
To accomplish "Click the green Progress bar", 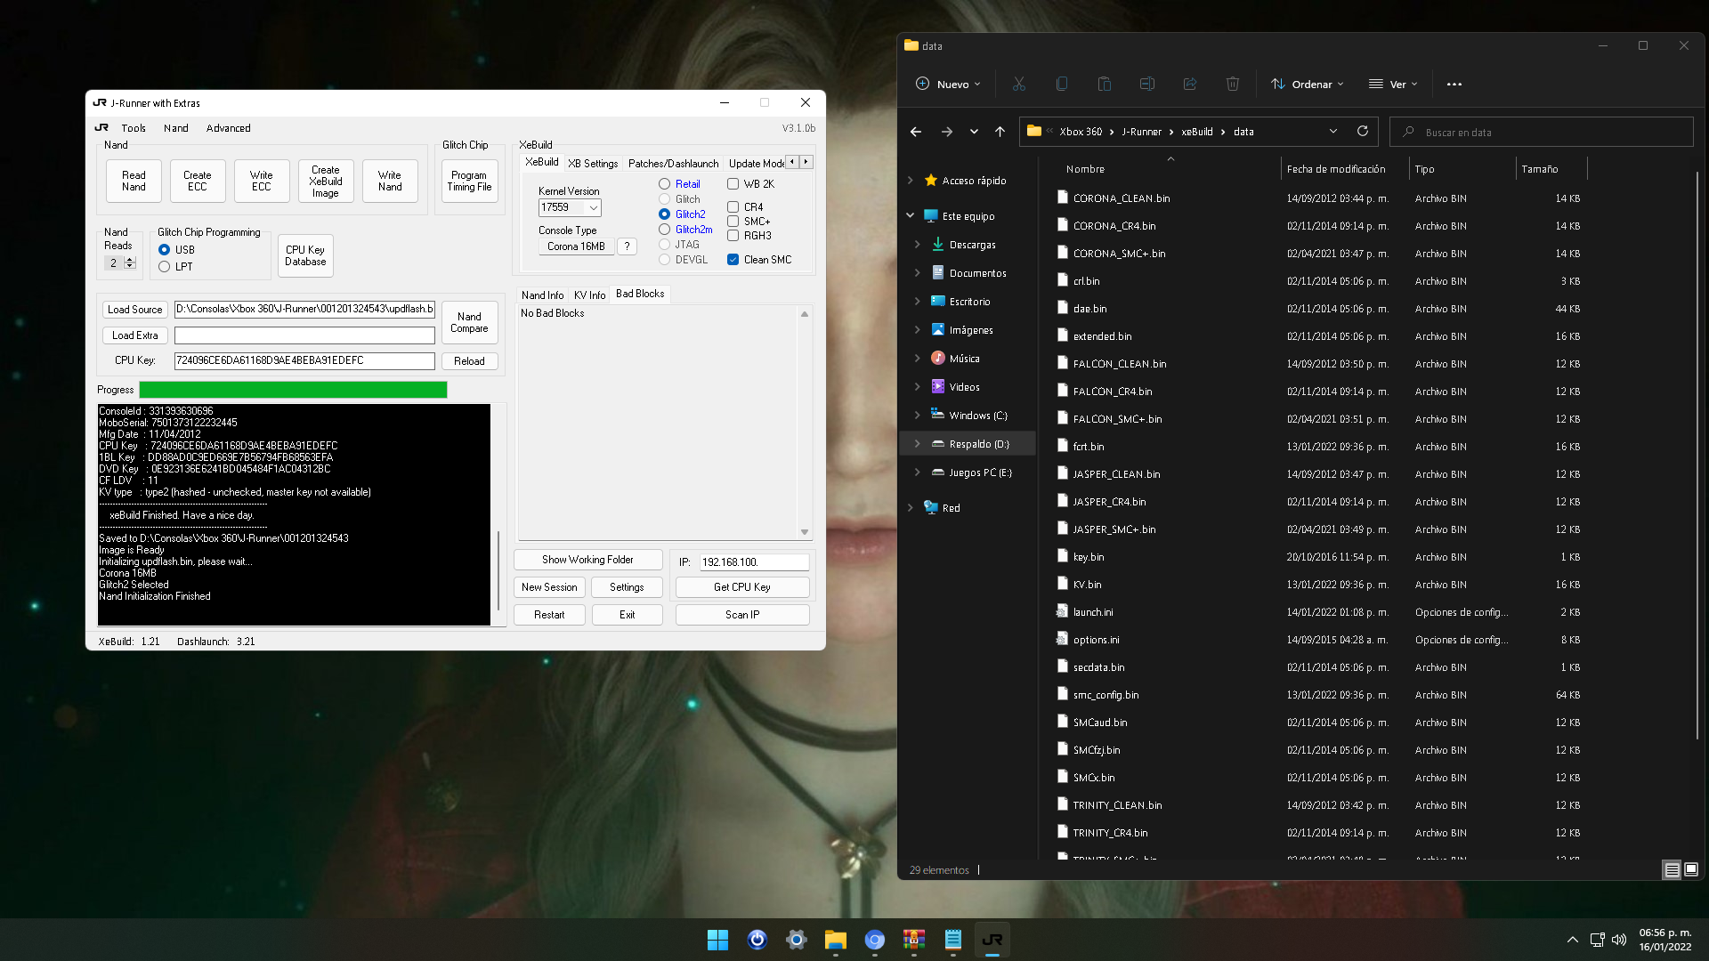I will coord(293,390).
